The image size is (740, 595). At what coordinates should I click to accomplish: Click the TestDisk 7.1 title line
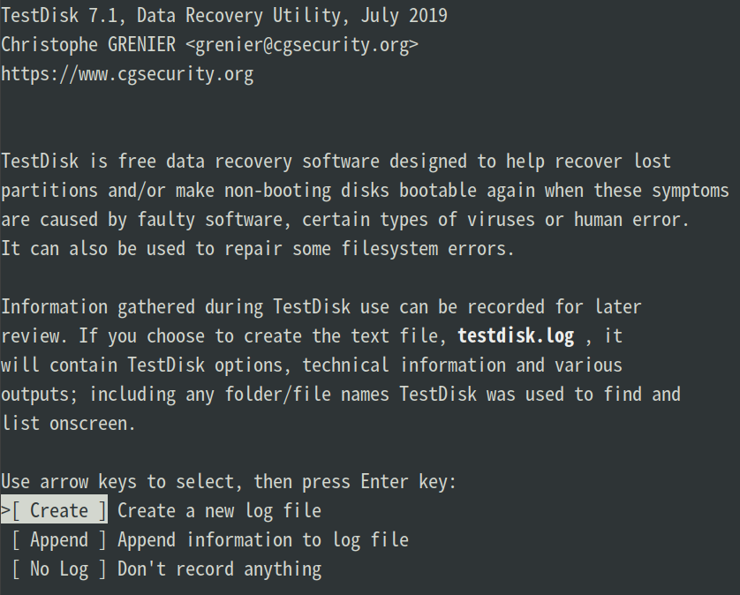tap(223, 15)
